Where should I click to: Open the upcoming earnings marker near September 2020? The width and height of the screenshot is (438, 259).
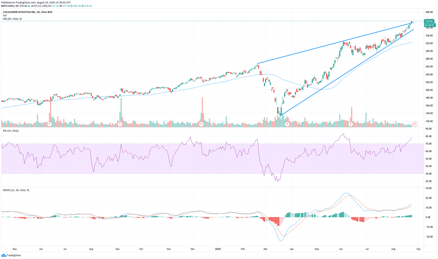[x=415, y=124]
